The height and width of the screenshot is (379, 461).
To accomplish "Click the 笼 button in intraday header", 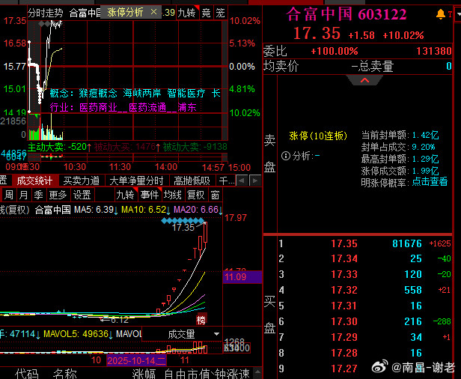I will coord(221,13).
